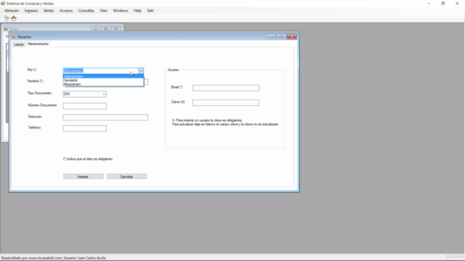
Task: Click the Teléfono input field
Action: [x=84, y=128]
